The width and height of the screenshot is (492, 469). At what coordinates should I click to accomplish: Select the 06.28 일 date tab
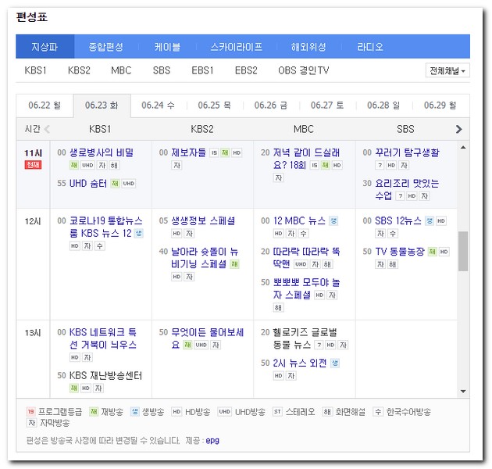tap(383, 105)
